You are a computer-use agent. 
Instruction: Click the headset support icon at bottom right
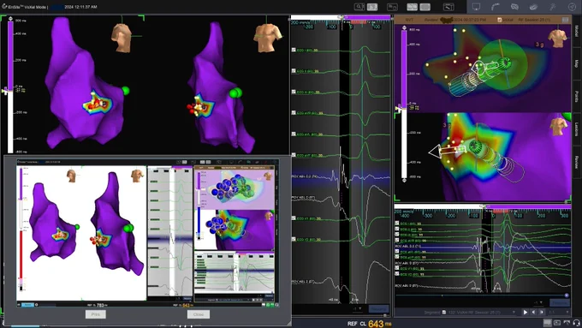[576, 323]
